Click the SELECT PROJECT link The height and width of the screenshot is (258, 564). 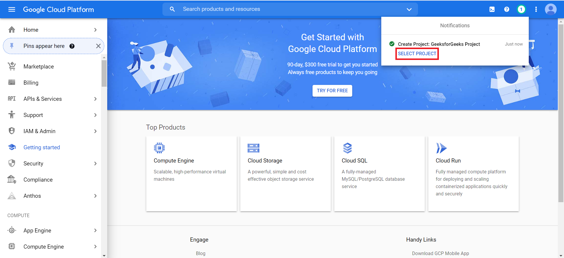pos(417,53)
